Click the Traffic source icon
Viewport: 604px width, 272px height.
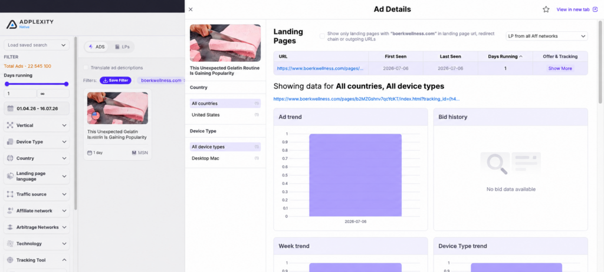(x=10, y=194)
